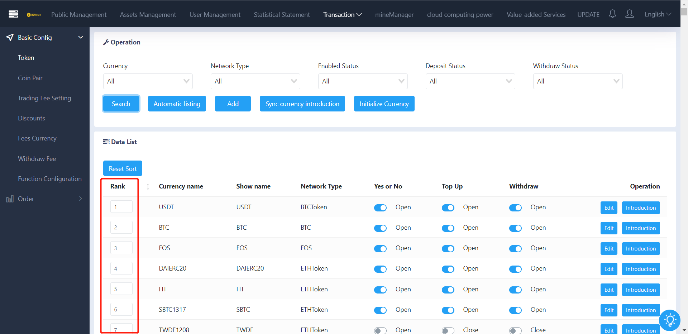The width and height of the screenshot is (688, 334).
Task: Open the Network Type filter dropdown
Action: click(x=255, y=81)
